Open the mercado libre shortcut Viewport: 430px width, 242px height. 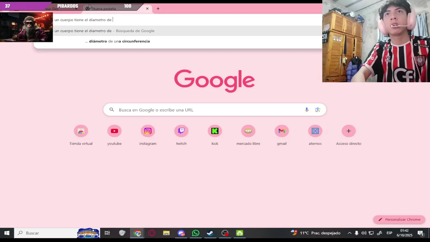coord(248,135)
